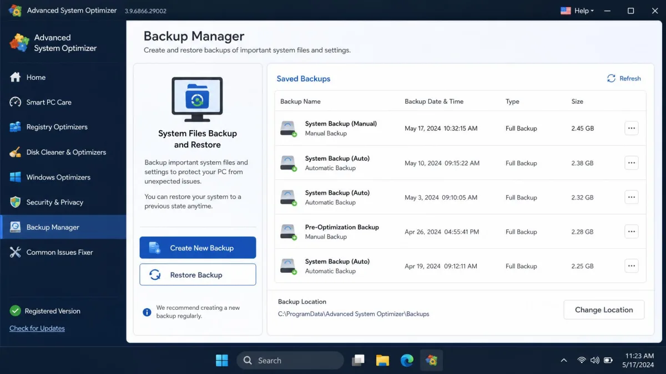The width and height of the screenshot is (666, 374).
Task: Open File Explorer from the taskbar
Action: click(382, 360)
